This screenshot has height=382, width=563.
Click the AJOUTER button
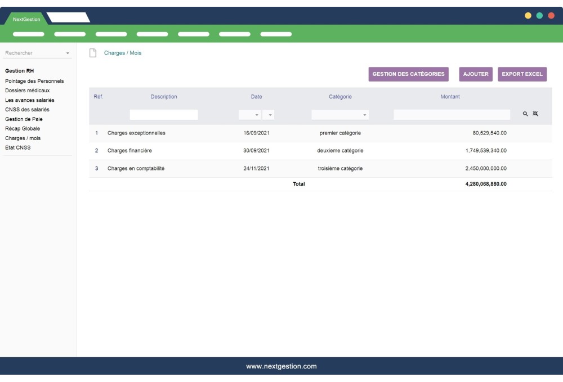coord(475,74)
